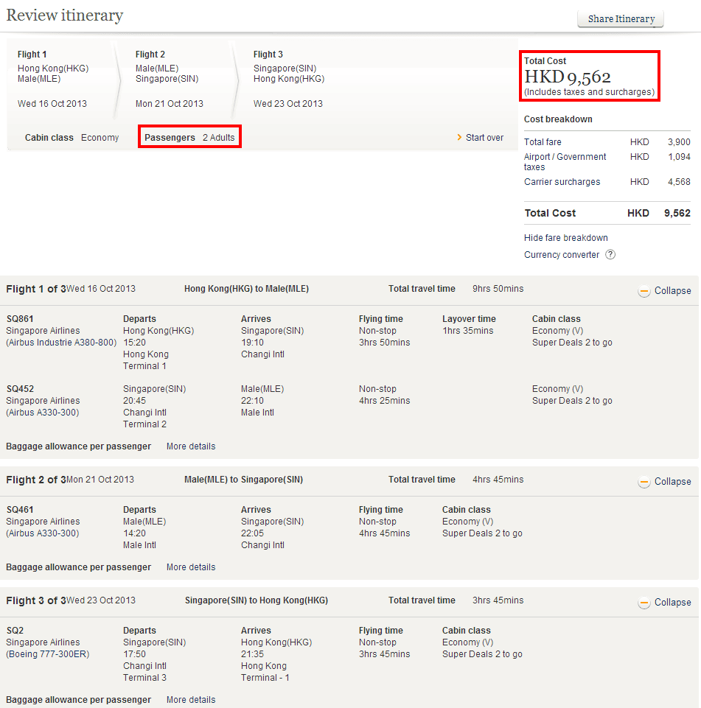The width and height of the screenshot is (701, 708).
Task: Click the Flight 2 of 3 section heading
Action: pyautogui.click(x=35, y=480)
